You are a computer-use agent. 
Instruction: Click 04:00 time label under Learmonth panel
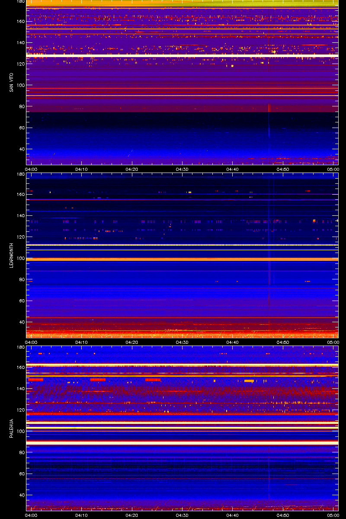point(32,342)
